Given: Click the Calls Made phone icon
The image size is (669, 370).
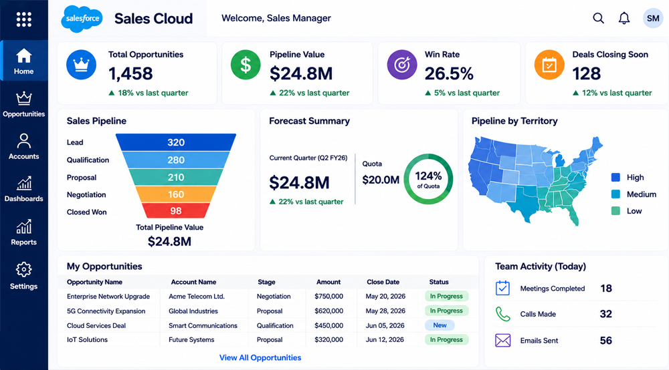Looking at the screenshot, I should pos(502,314).
